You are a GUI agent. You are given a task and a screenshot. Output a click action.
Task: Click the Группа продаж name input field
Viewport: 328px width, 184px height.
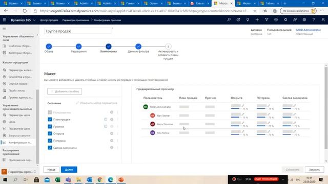click(77, 31)
